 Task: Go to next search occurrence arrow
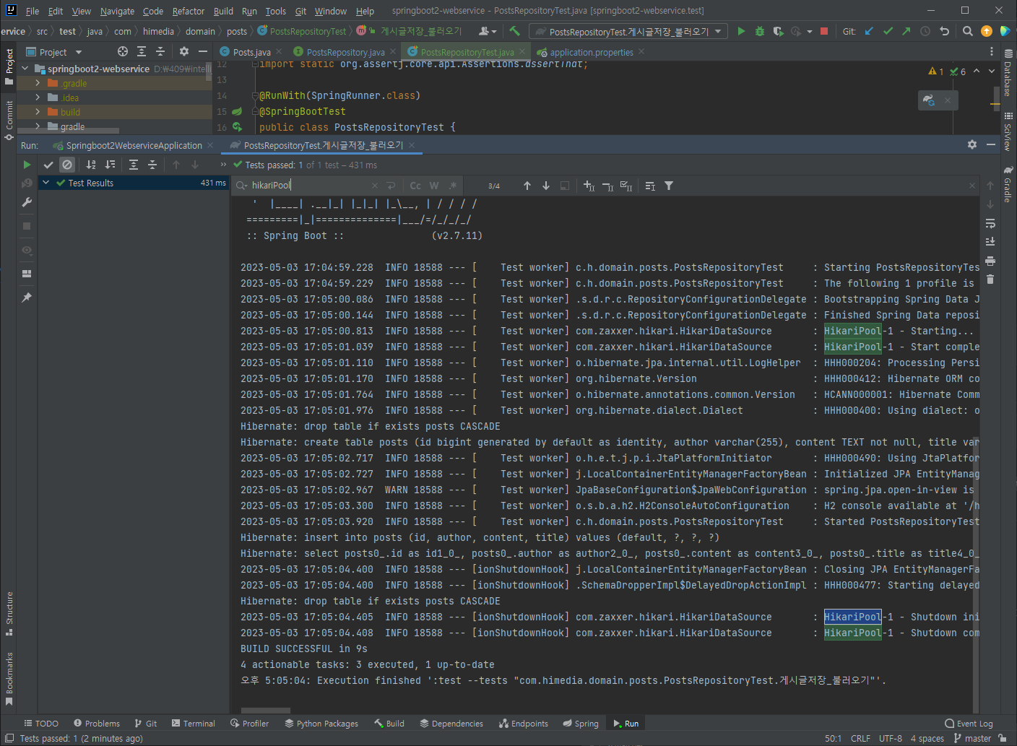(546, 186)
